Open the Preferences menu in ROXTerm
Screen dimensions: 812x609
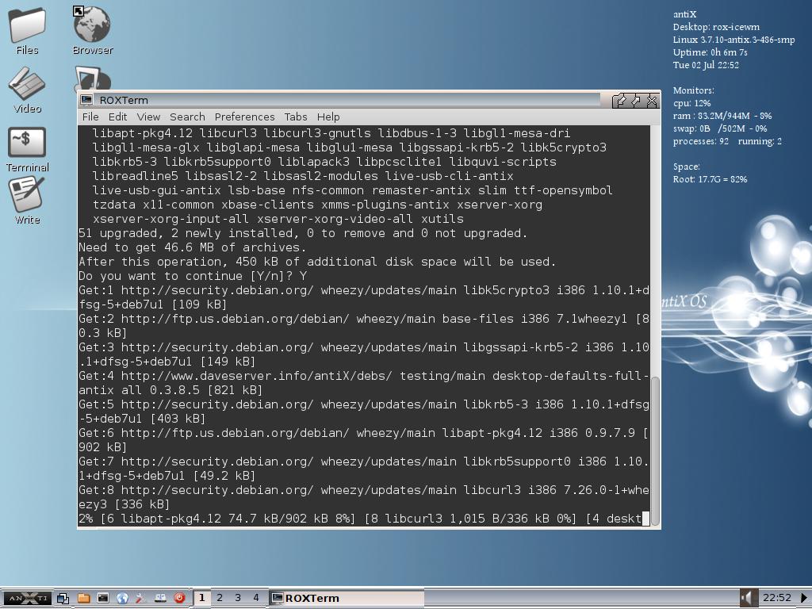[244, 117]
